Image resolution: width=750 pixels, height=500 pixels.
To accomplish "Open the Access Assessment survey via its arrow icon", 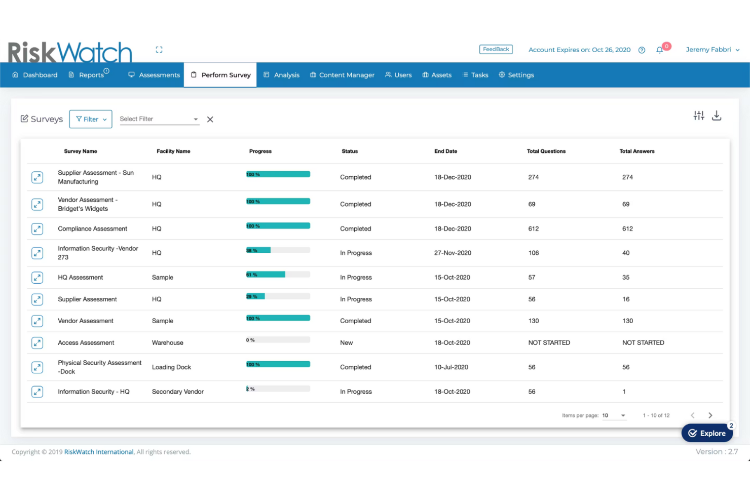I will pyautogui.click(x=37, y=343).
